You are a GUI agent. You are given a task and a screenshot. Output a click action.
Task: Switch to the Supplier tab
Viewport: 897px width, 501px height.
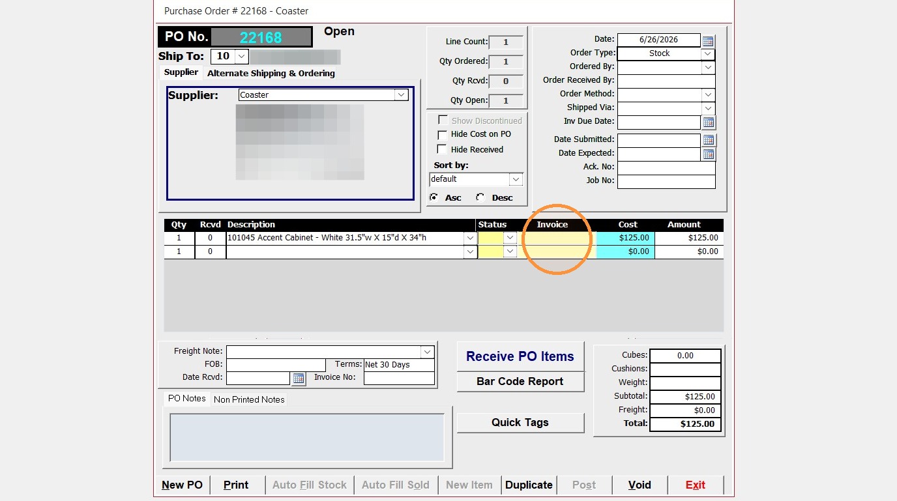coord(181,72)
